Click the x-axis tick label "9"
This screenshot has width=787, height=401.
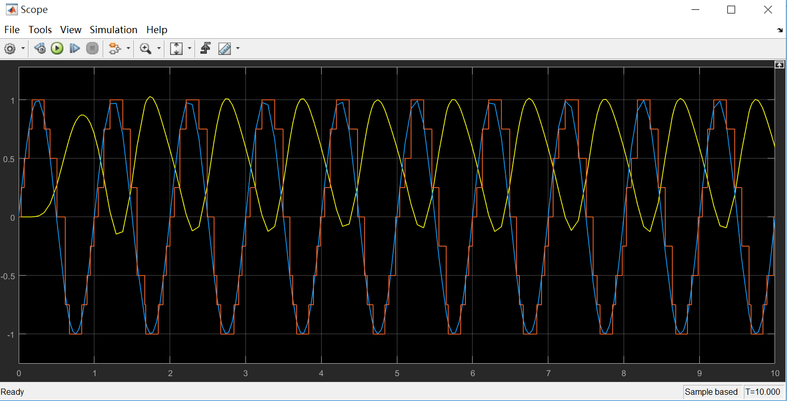699,373
